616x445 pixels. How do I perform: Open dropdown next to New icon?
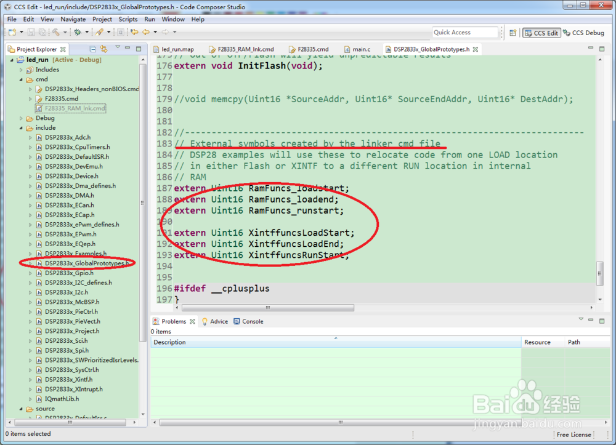coord(21,32)
